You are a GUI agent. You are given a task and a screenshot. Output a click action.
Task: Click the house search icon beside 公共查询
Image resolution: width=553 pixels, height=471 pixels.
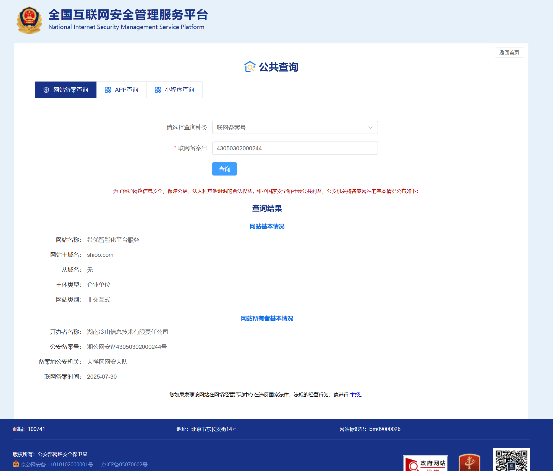[250, 67]
